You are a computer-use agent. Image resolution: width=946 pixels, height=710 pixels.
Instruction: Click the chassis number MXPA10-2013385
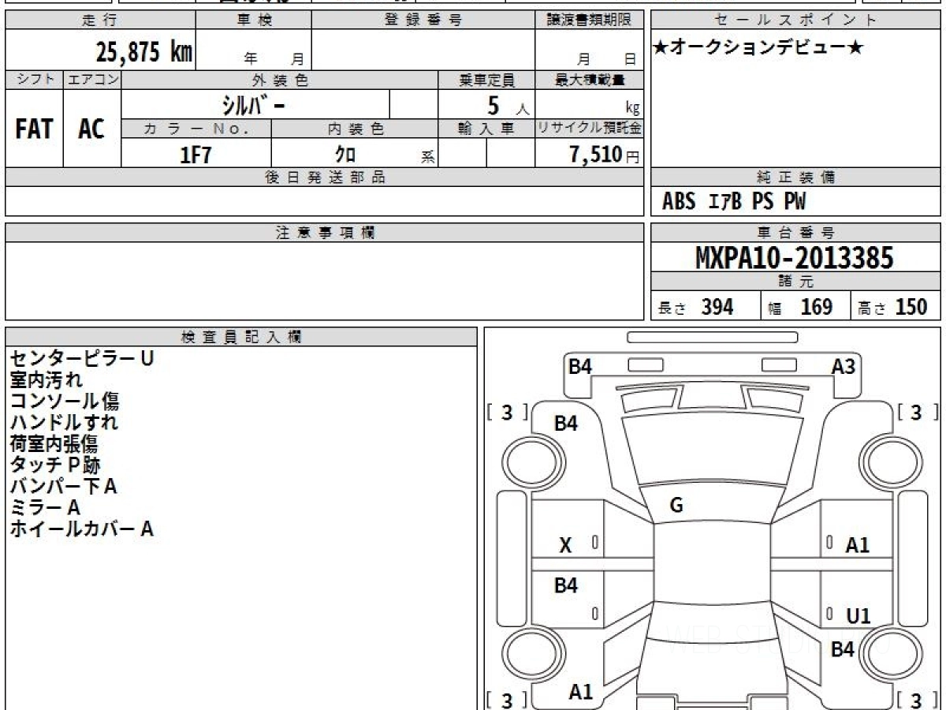click(x=795, y=258)
